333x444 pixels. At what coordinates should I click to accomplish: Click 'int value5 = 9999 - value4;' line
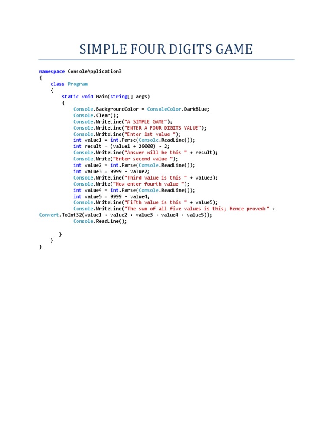111,196
